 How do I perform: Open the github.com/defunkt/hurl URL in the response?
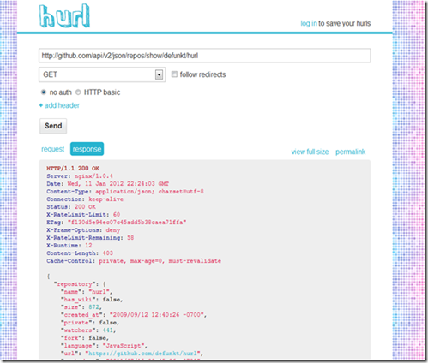pos(142,354)
